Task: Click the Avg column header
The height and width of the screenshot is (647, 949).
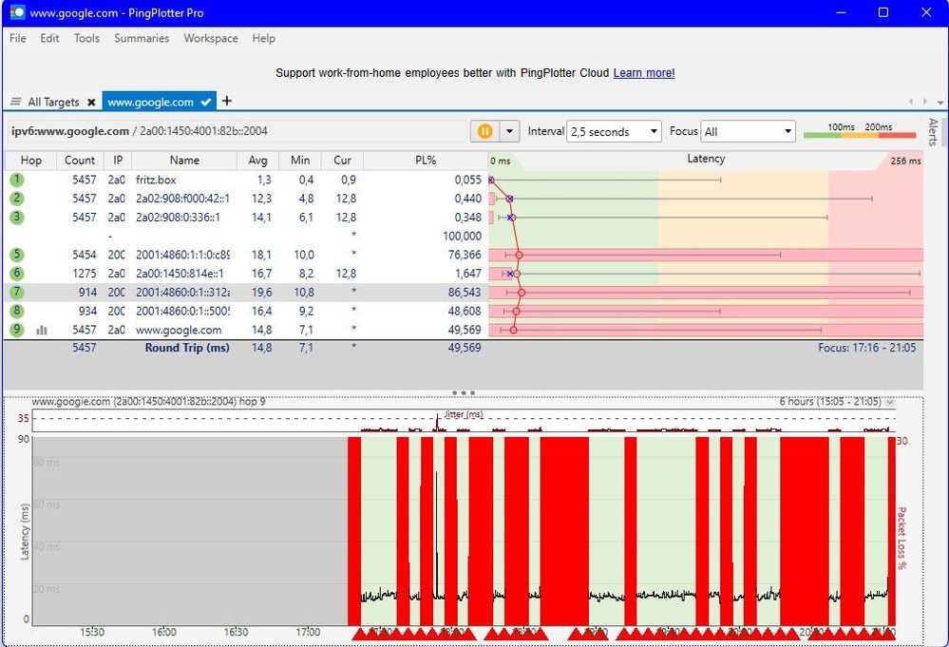Action: pos(257,161)
